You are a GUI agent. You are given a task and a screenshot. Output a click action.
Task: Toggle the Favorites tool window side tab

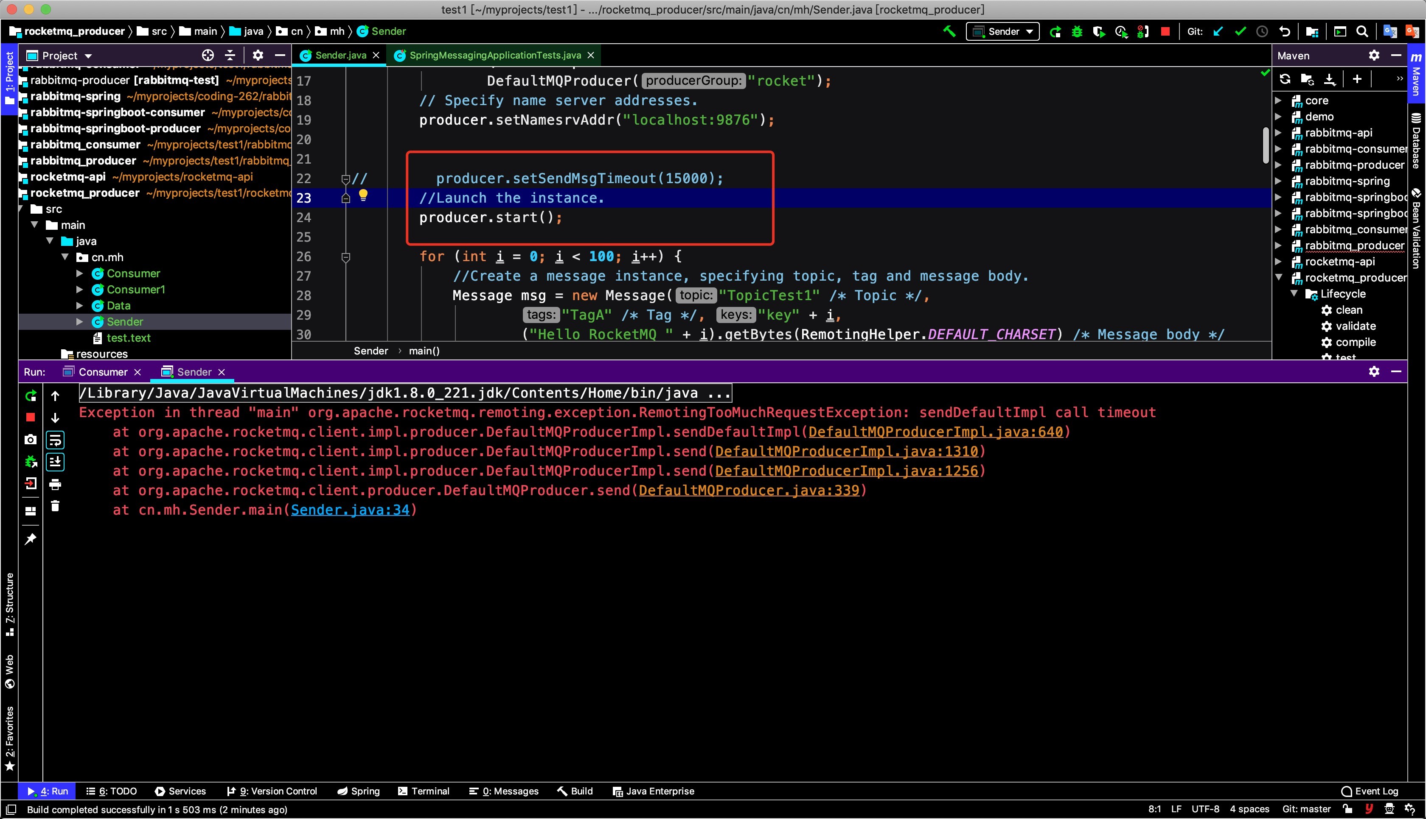coord(10,739)
